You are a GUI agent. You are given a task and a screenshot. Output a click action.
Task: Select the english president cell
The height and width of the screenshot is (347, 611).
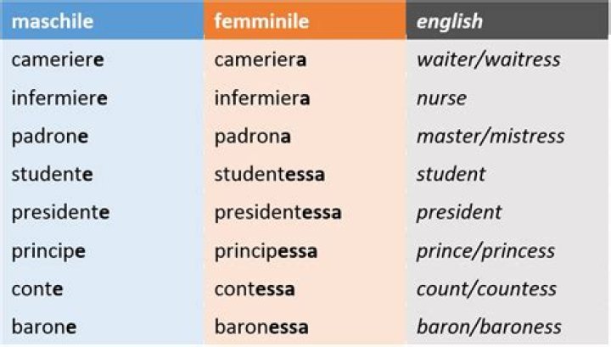pyautogui.click(x=458, y=213)
